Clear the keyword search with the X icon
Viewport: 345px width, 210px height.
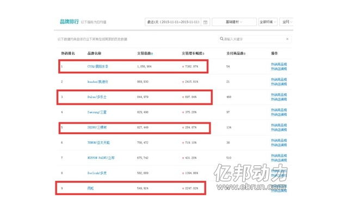tap(287, 39)
